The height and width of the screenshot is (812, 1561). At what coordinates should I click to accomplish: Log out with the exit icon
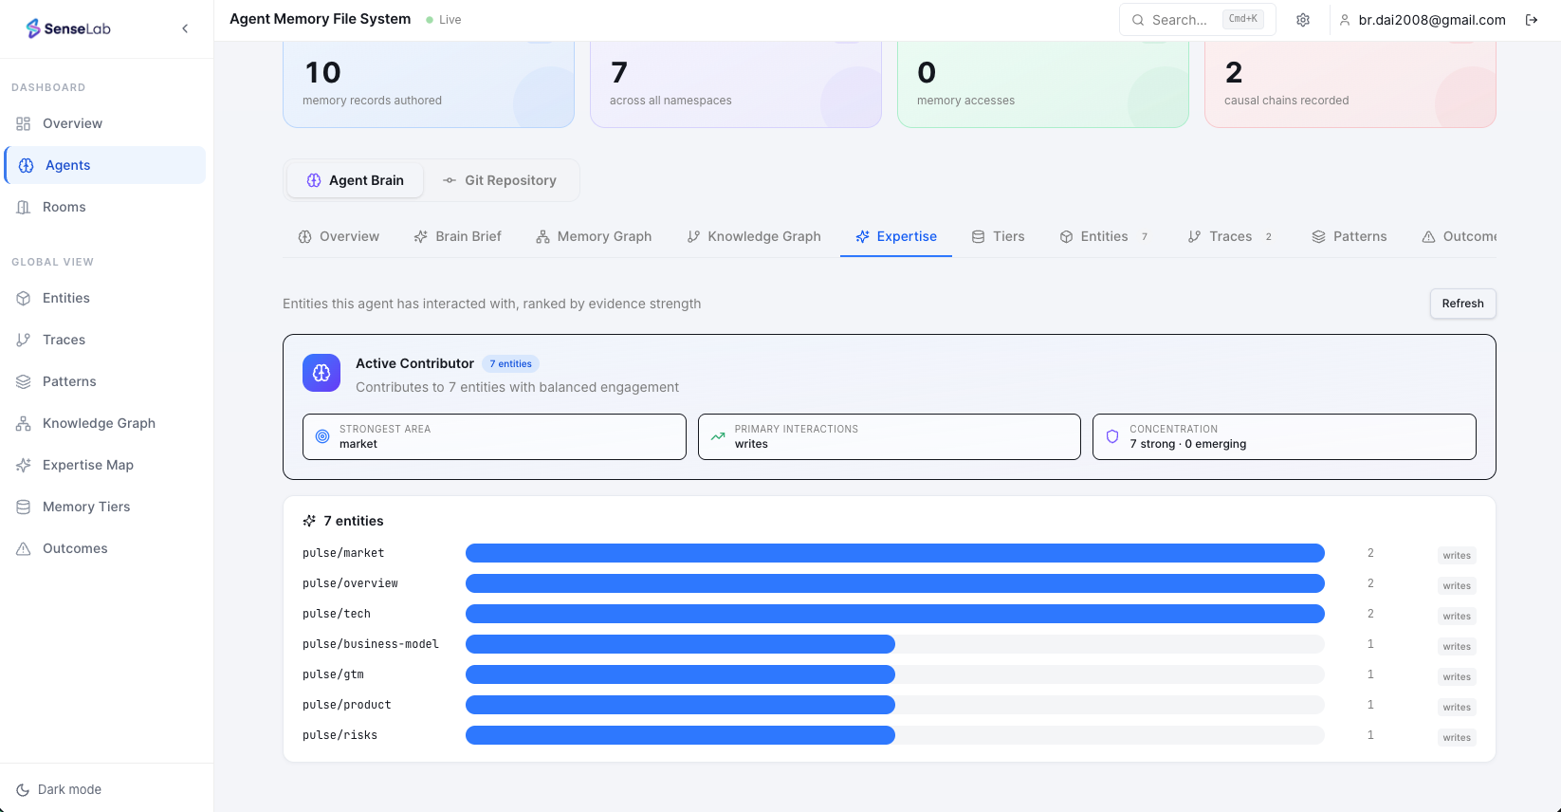[x=1532, y=20]
